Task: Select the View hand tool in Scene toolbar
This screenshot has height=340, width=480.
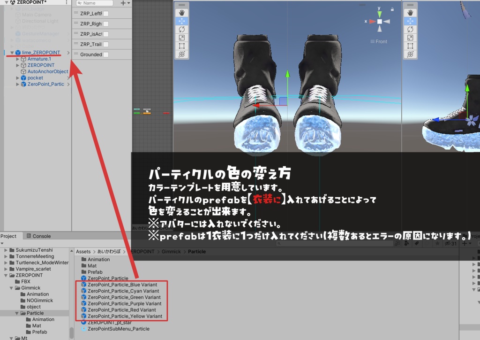Action: (182, 12)
